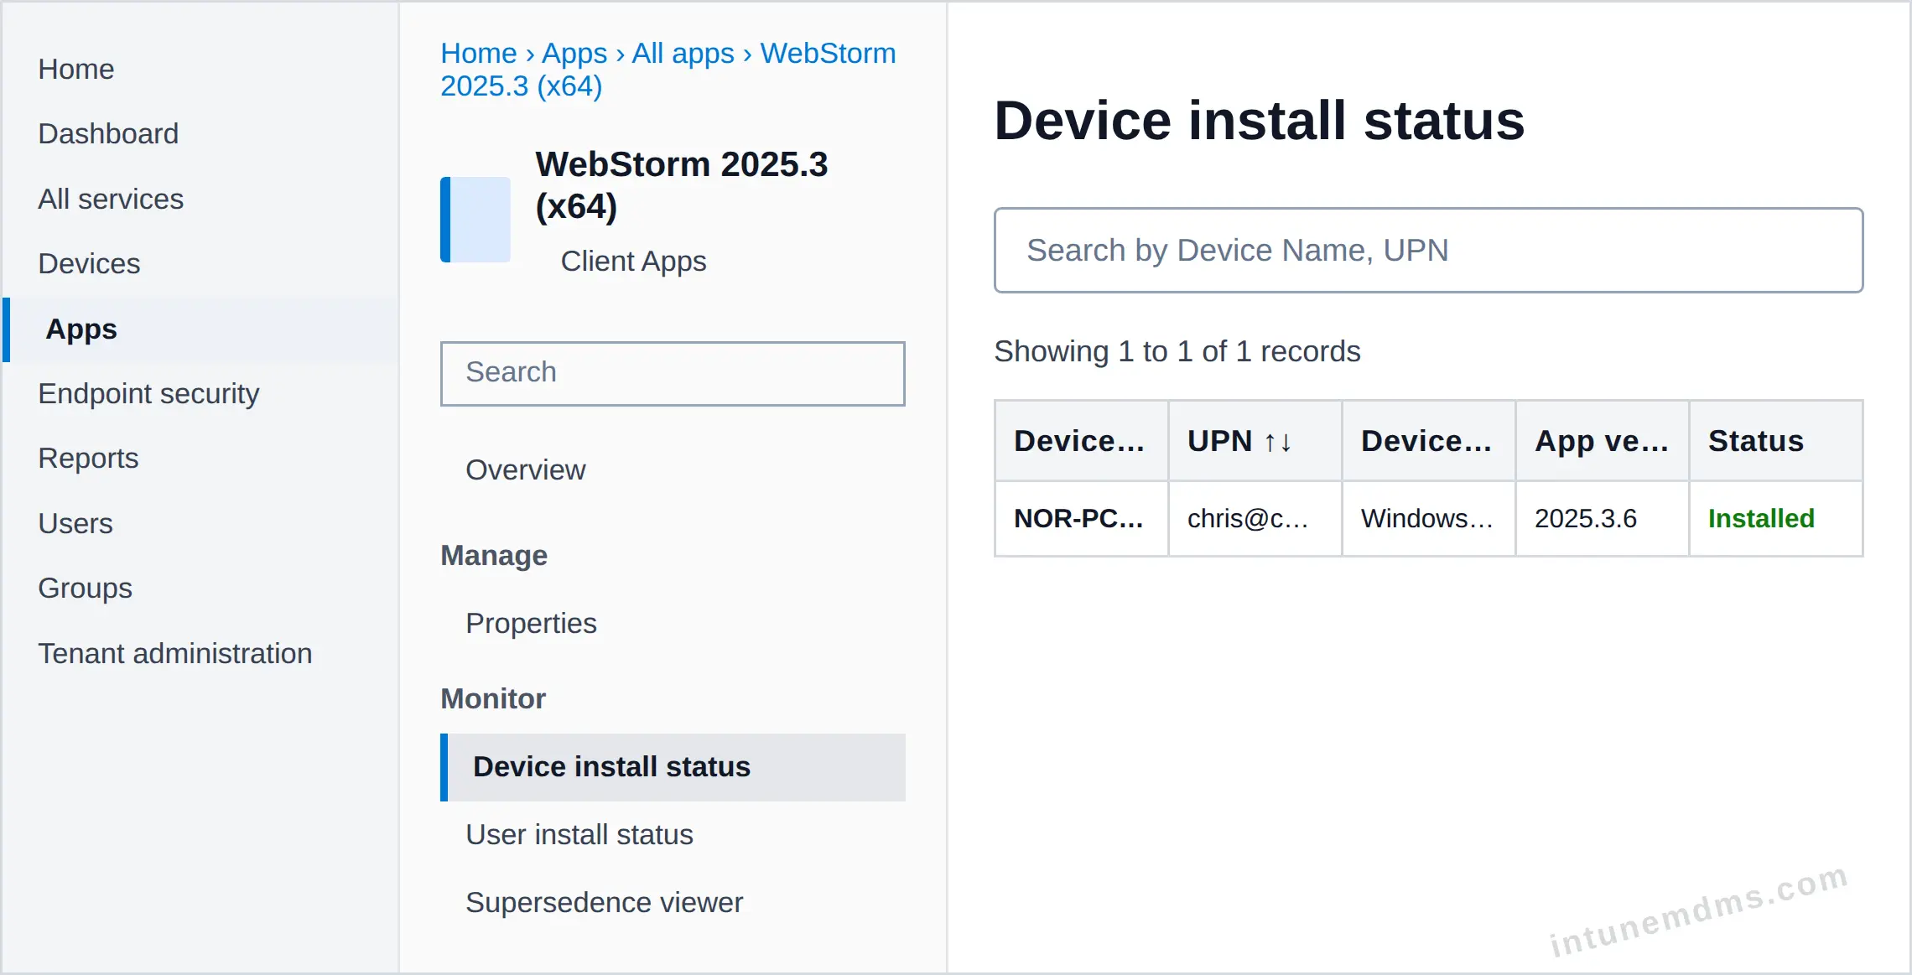Click the Status column header
Image resolution: width=1912 pixels, height=975 pixels.
(x=1775, y=440)
